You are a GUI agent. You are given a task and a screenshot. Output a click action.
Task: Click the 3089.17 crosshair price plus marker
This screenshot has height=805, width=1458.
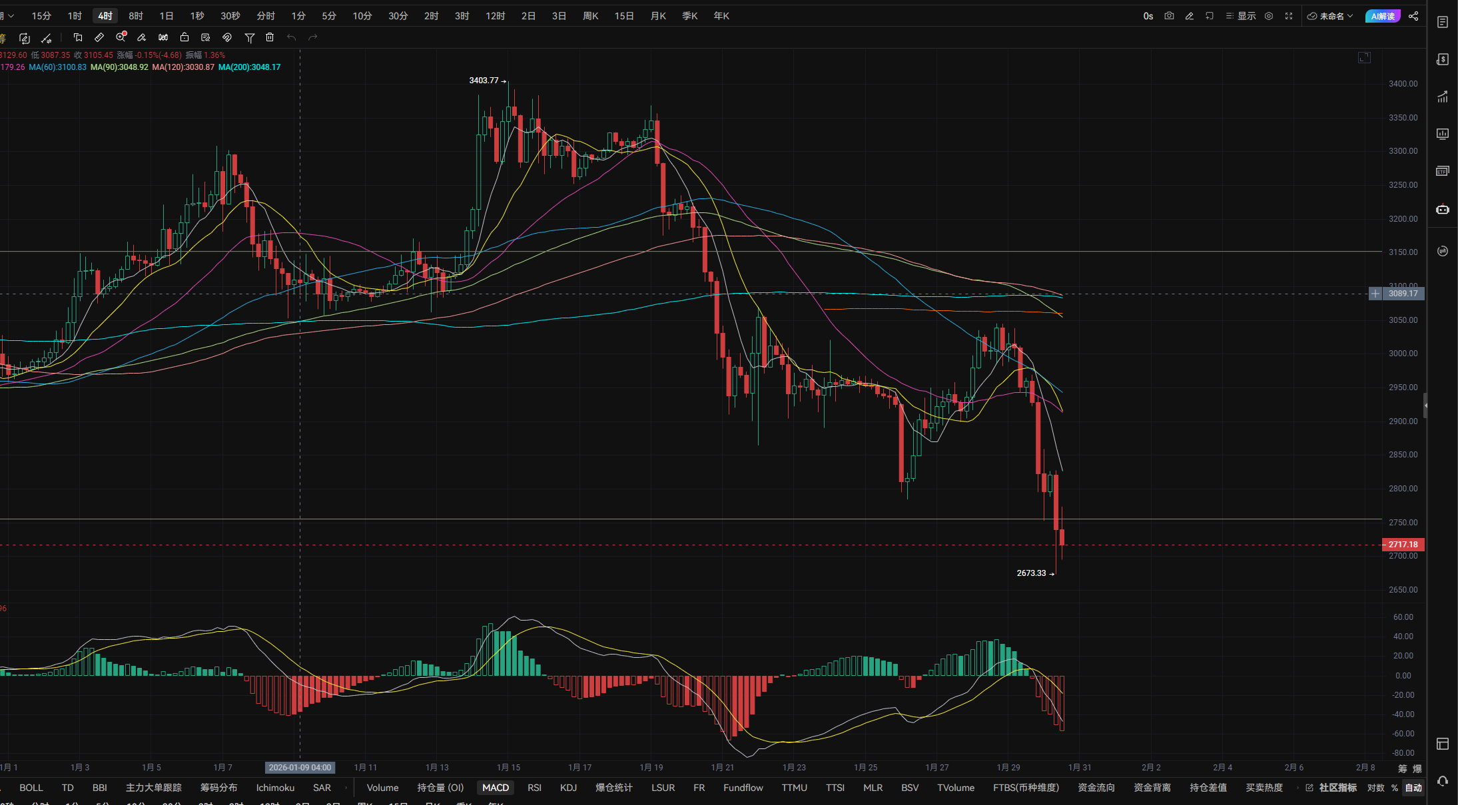pos(1375,294)
